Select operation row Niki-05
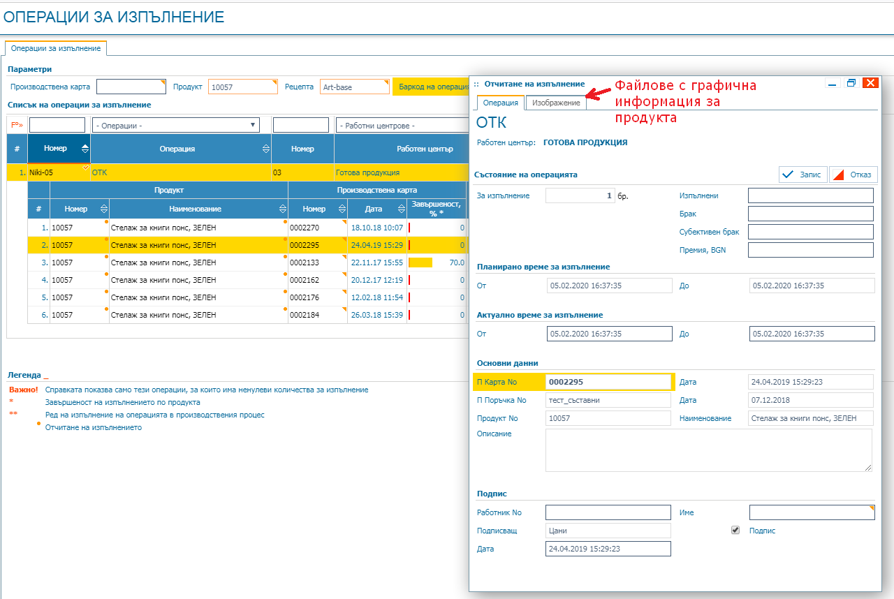This screenshot has width=894, height=599. tap(237, 172)
